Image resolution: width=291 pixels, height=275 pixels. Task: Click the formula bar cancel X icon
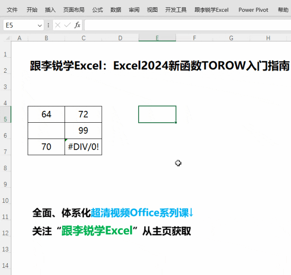pos(58,25)
